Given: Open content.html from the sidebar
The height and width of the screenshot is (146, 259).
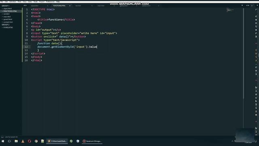Looking at the screenshot, I should [x=8, y=22].
